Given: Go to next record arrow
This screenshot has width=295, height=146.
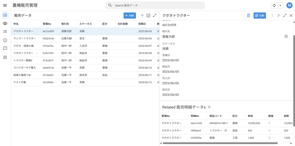Looking at the screenshot, I should coord(279,16).
